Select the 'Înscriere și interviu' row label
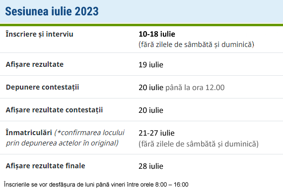Image resolution: width=283 pixels, height=196 pixels. coord(39,34)
